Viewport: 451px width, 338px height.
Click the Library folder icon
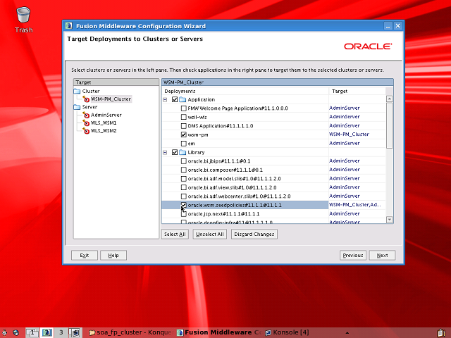pos(183,152)
